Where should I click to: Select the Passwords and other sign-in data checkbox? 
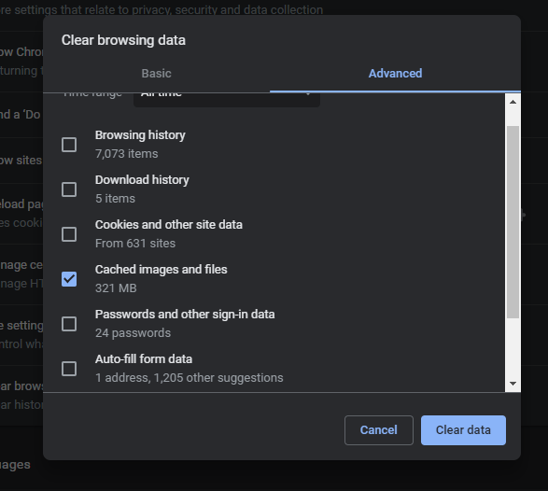click(69, 324)
